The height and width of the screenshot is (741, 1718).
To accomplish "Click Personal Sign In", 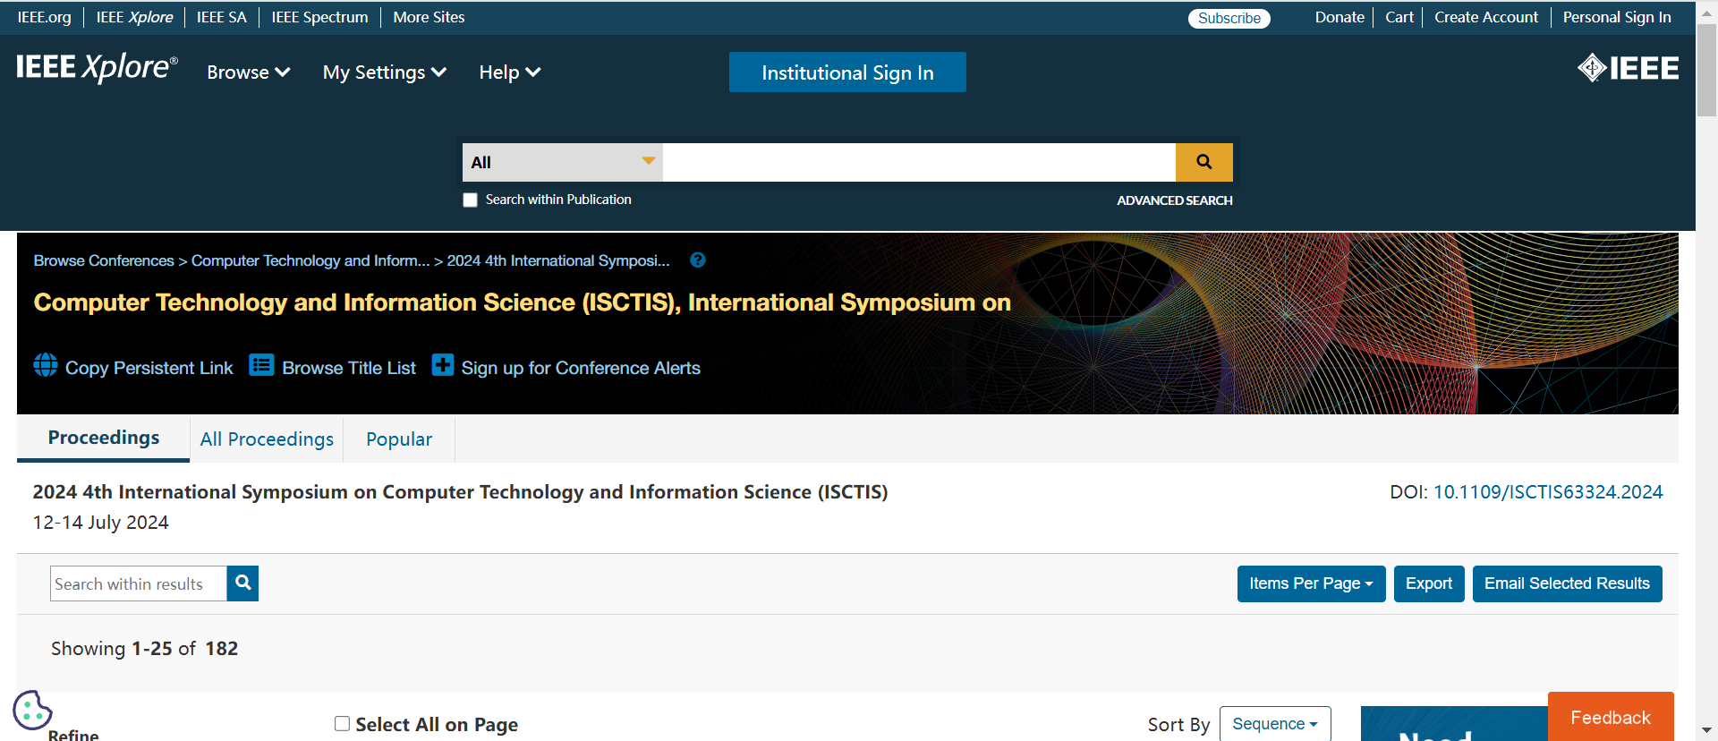I will [1617, 17].
